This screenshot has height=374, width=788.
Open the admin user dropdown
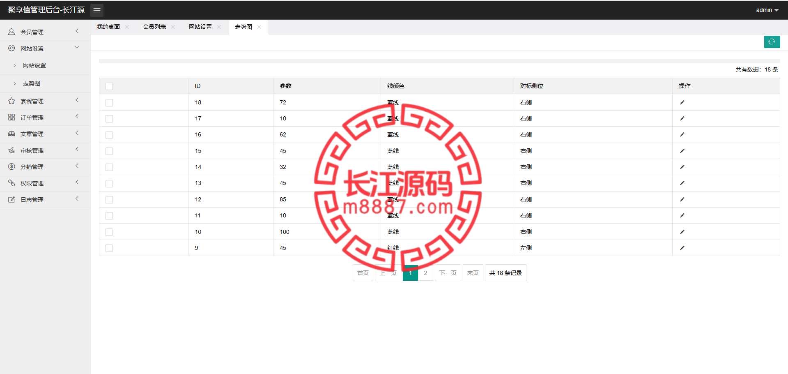[767, 10]
